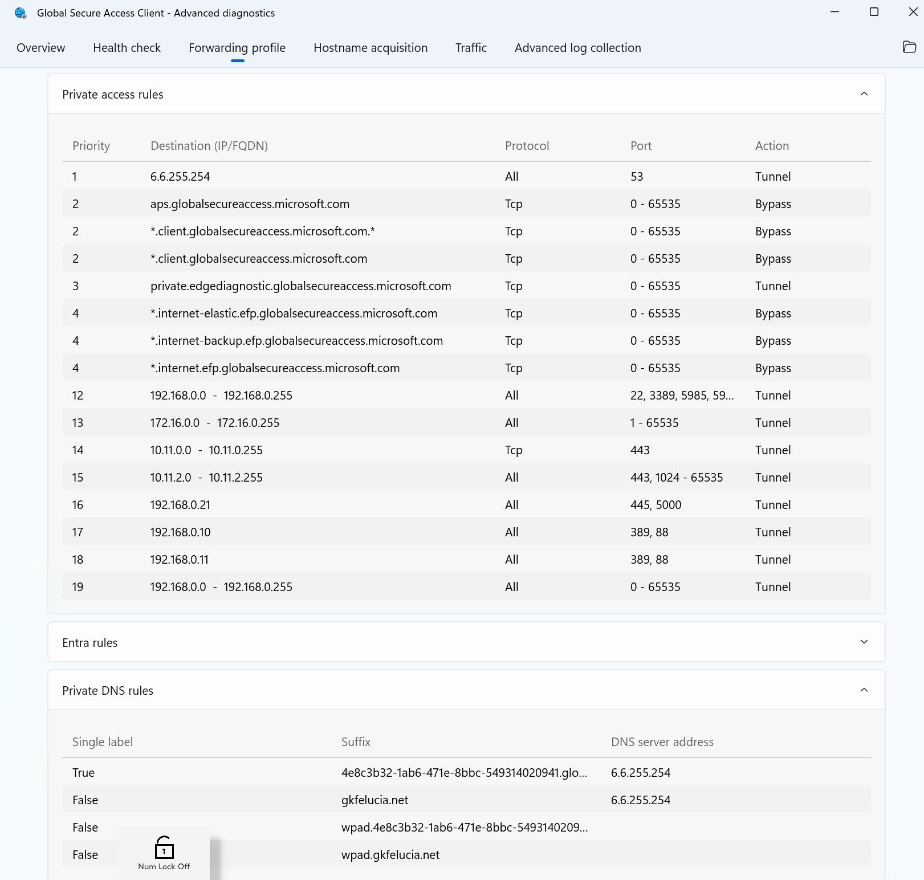Collapse the Private DNS rules section
Image resolution: width=924 pixels, height=880 pixels.
[x=864, y=690]
